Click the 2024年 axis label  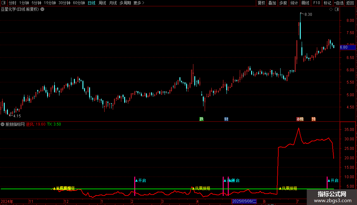pos(7,201)
